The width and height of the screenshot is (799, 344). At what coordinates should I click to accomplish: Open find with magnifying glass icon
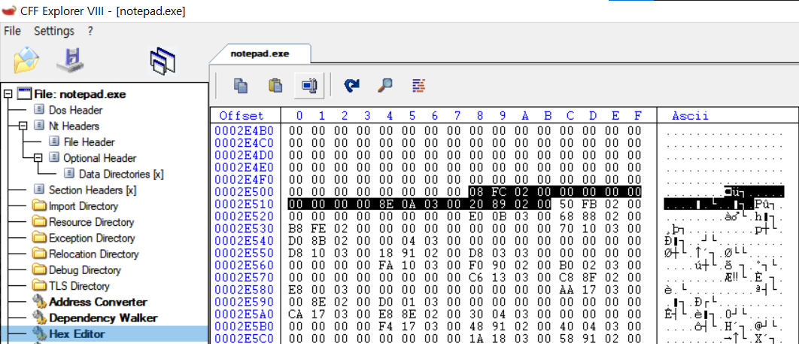tap(384, 85)
